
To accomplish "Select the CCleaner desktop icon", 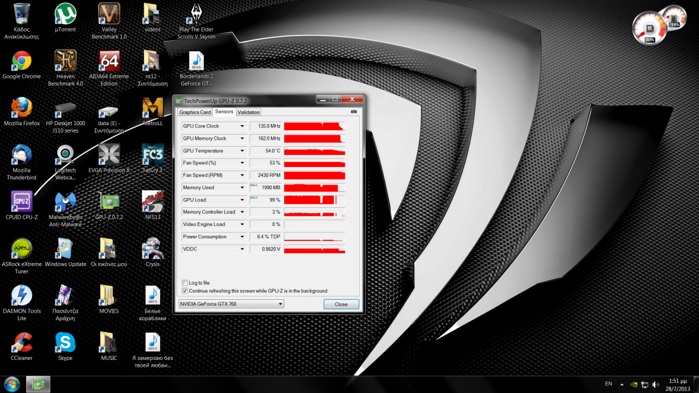I will click(22, 347).
